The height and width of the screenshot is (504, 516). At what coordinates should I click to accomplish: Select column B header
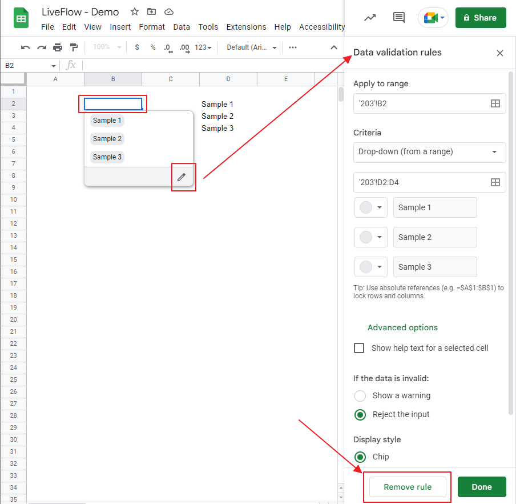(113, 79)
